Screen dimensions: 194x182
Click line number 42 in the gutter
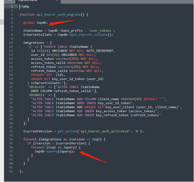11,171
